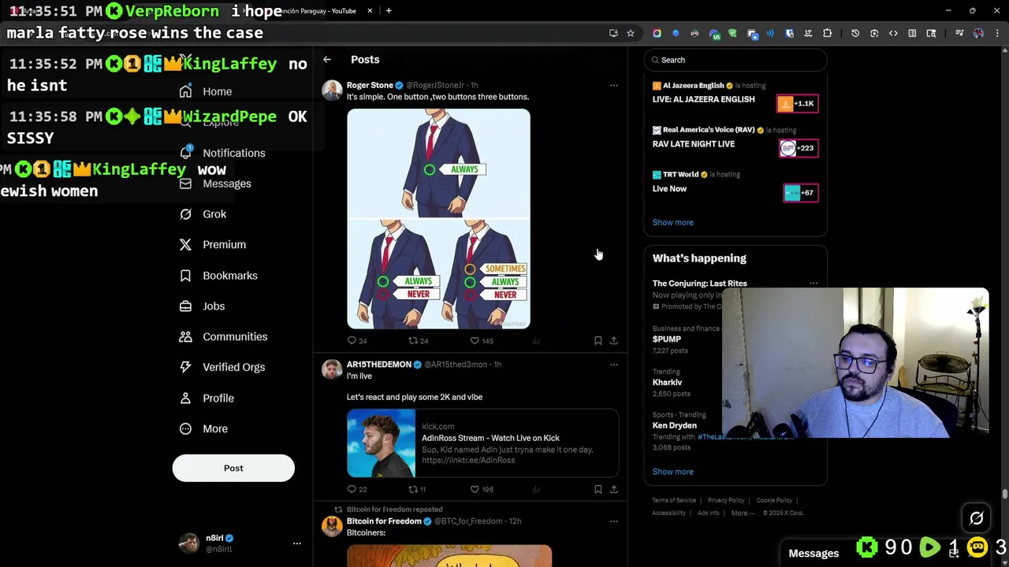
Task: Open browser history clock icon in toolbar
Action: click(x=855, y=33)
